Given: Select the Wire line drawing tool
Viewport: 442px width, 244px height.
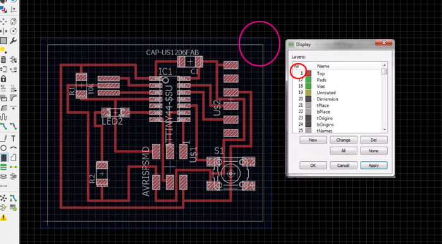Looking at the screenshot, I should [x=3, y=138].
